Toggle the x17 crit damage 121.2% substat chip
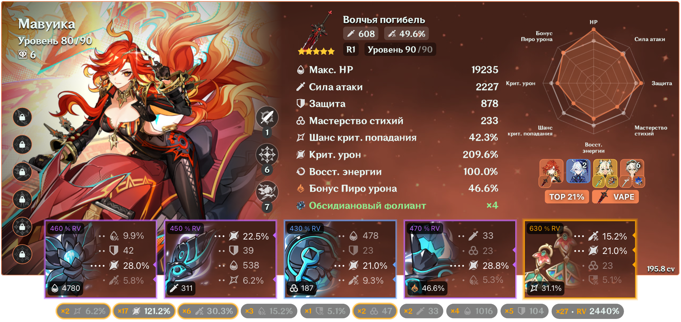Screen dimensions: 681x322 (x=144, y=311)
